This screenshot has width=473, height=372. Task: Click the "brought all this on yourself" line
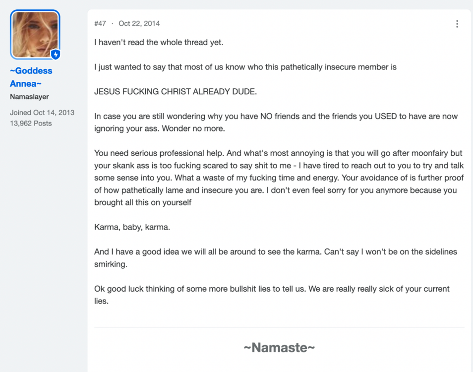(x=143, y=202)
